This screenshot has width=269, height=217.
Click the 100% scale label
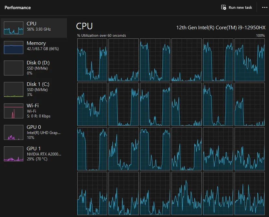click(260, 35)
